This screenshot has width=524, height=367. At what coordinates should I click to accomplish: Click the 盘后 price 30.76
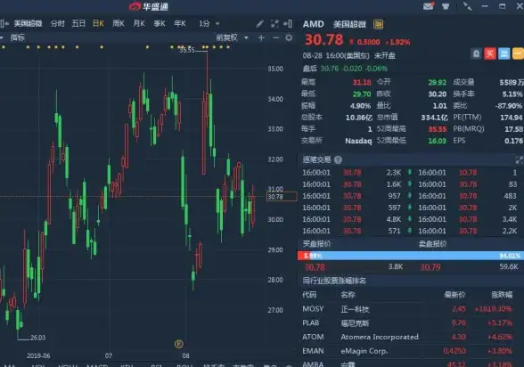point(330,69)
